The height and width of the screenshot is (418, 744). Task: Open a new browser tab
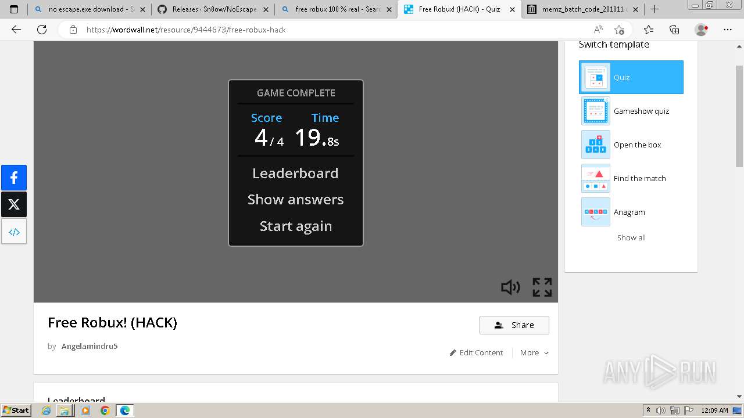(654, 9)
